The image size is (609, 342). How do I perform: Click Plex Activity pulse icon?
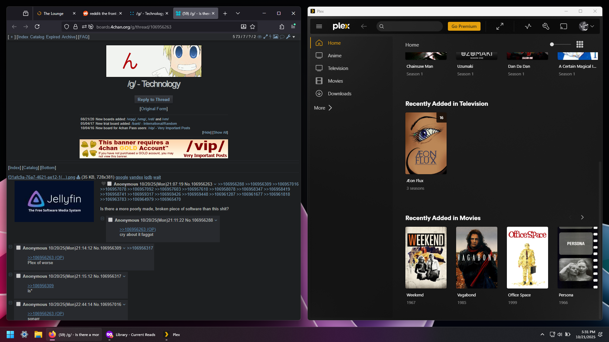point(528,26)
